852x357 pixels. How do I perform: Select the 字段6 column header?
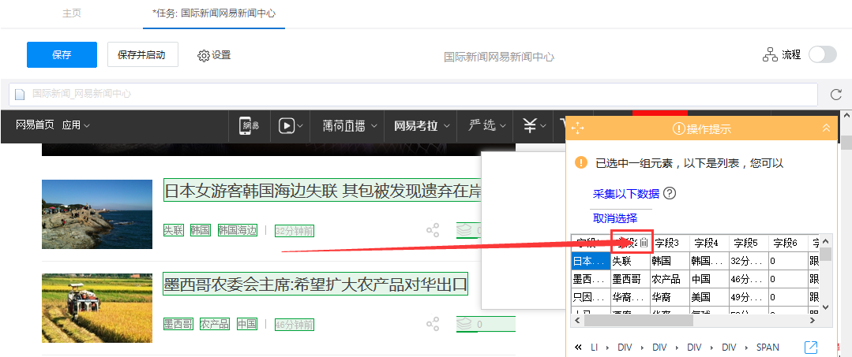[x=788, y=243]
